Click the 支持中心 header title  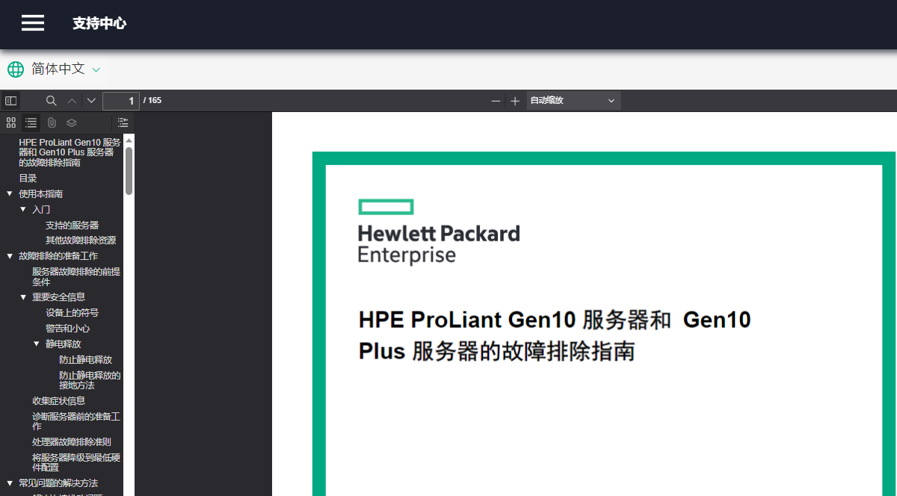pos(99,23)
